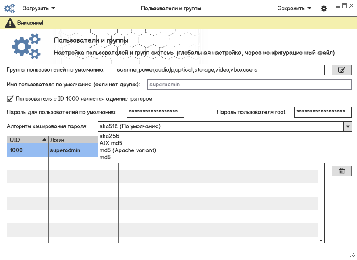
Task: Open the Загрузить dropdown menu
Action: pos(39,8)
